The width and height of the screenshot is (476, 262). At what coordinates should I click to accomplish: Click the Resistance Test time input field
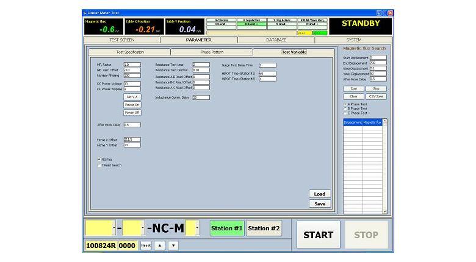click(201, 65)
